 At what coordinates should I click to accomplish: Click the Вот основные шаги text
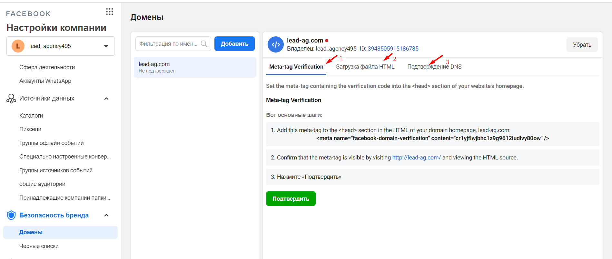(x=294, y=115)
